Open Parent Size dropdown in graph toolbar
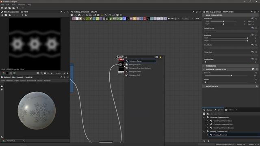The width and height of the screenshot is (260, 146). pos(187,19)
